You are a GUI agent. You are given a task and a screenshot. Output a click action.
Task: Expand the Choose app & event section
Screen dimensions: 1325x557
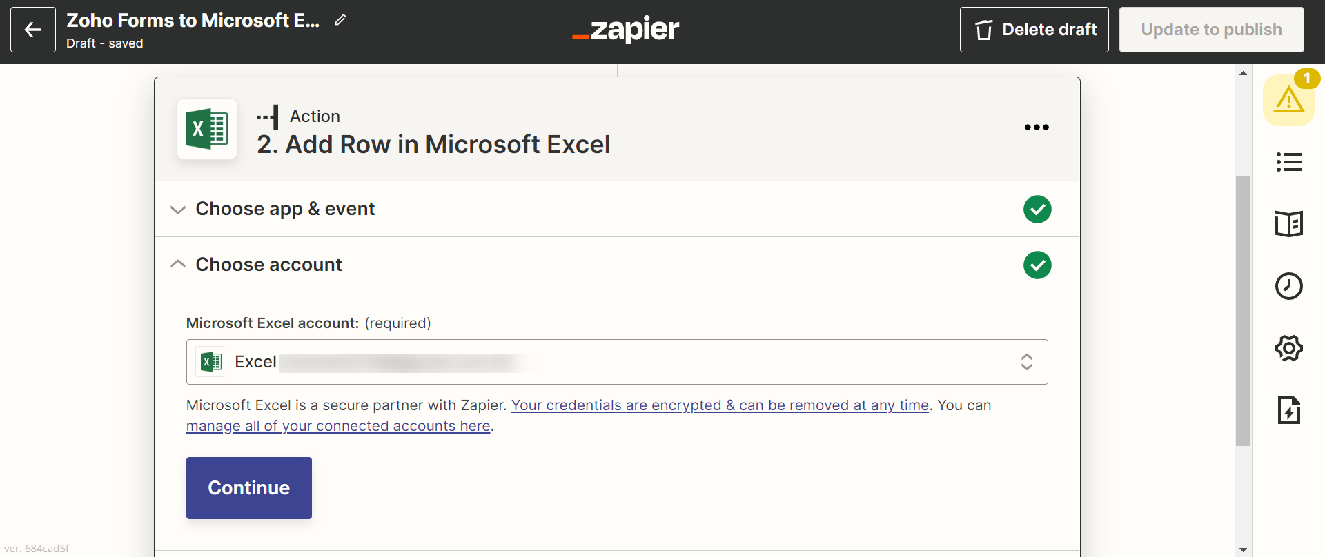point(285,209)
